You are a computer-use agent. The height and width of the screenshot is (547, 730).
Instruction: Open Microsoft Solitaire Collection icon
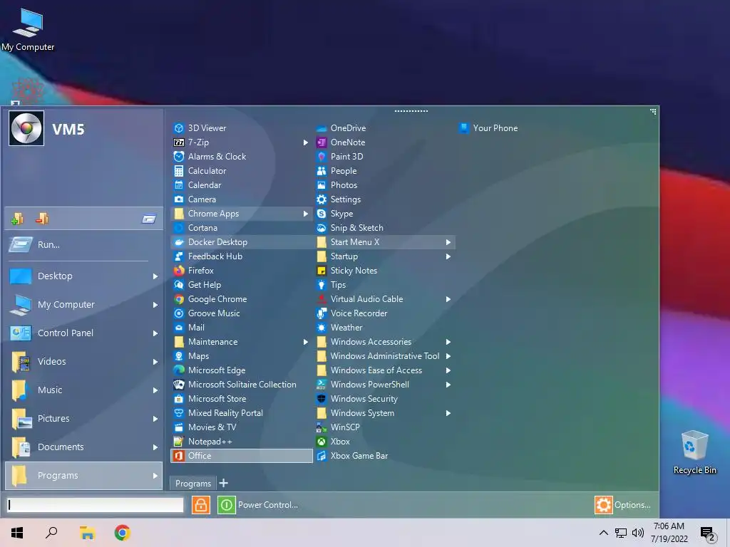point(179,384)
